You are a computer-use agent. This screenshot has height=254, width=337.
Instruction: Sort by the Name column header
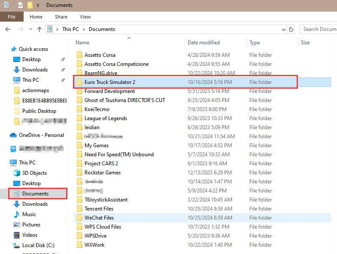tap(82, 43)
